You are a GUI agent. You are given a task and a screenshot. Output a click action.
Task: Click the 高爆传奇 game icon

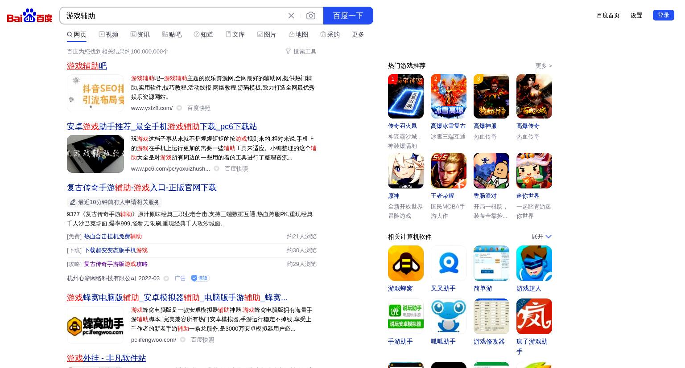pos(534,96)
